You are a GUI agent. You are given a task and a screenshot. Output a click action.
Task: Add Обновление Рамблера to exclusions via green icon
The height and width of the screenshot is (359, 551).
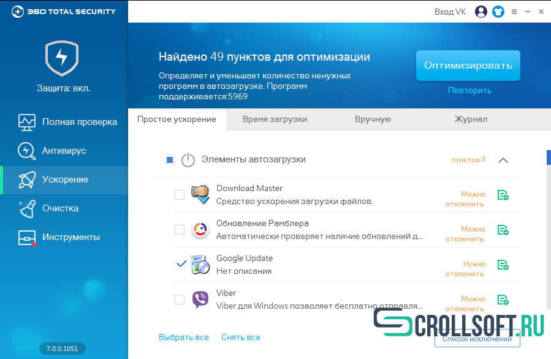pos(503,230)
